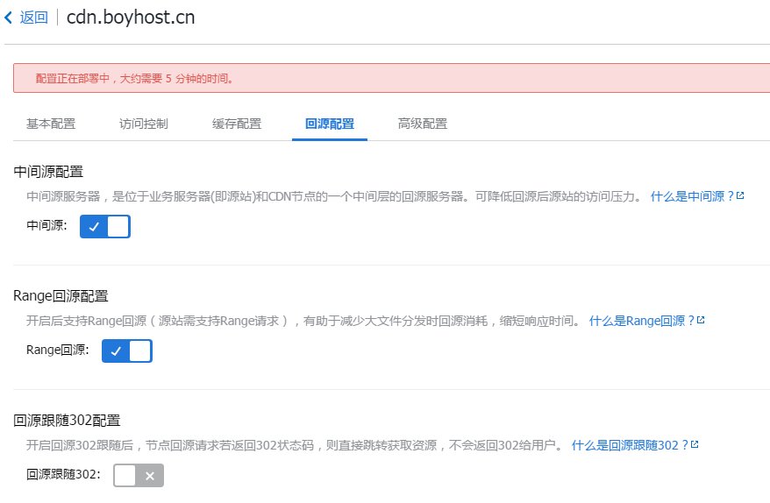Open the 什么是中间源？ help link
The height and width of the screenshot is (503, 770).
pos(691,196)
